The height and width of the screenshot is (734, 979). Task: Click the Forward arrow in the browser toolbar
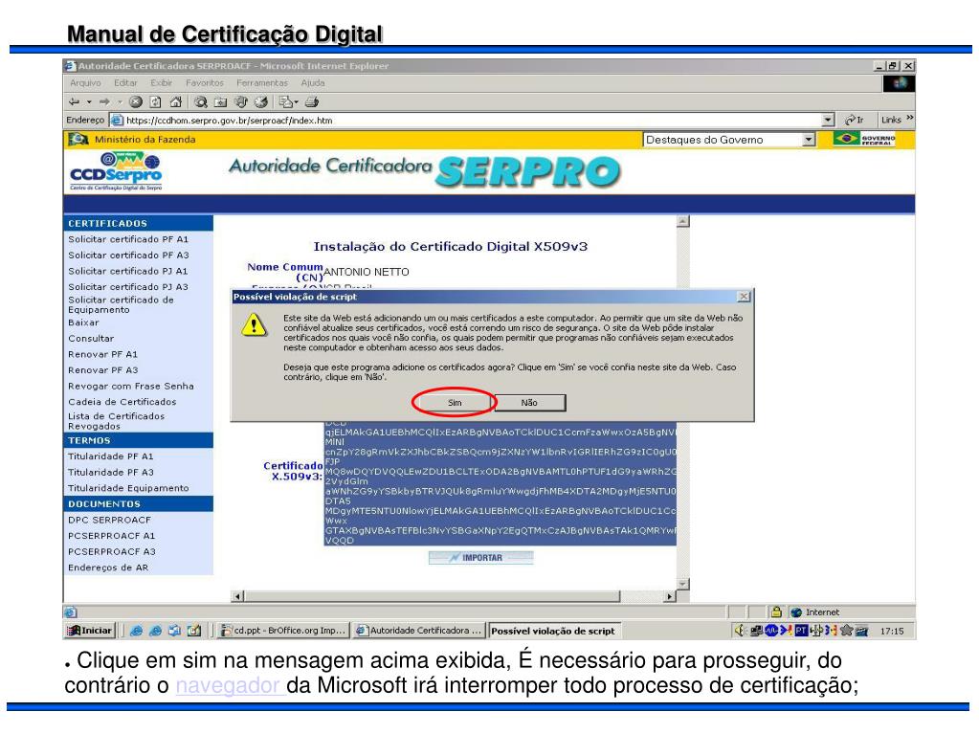104,101
